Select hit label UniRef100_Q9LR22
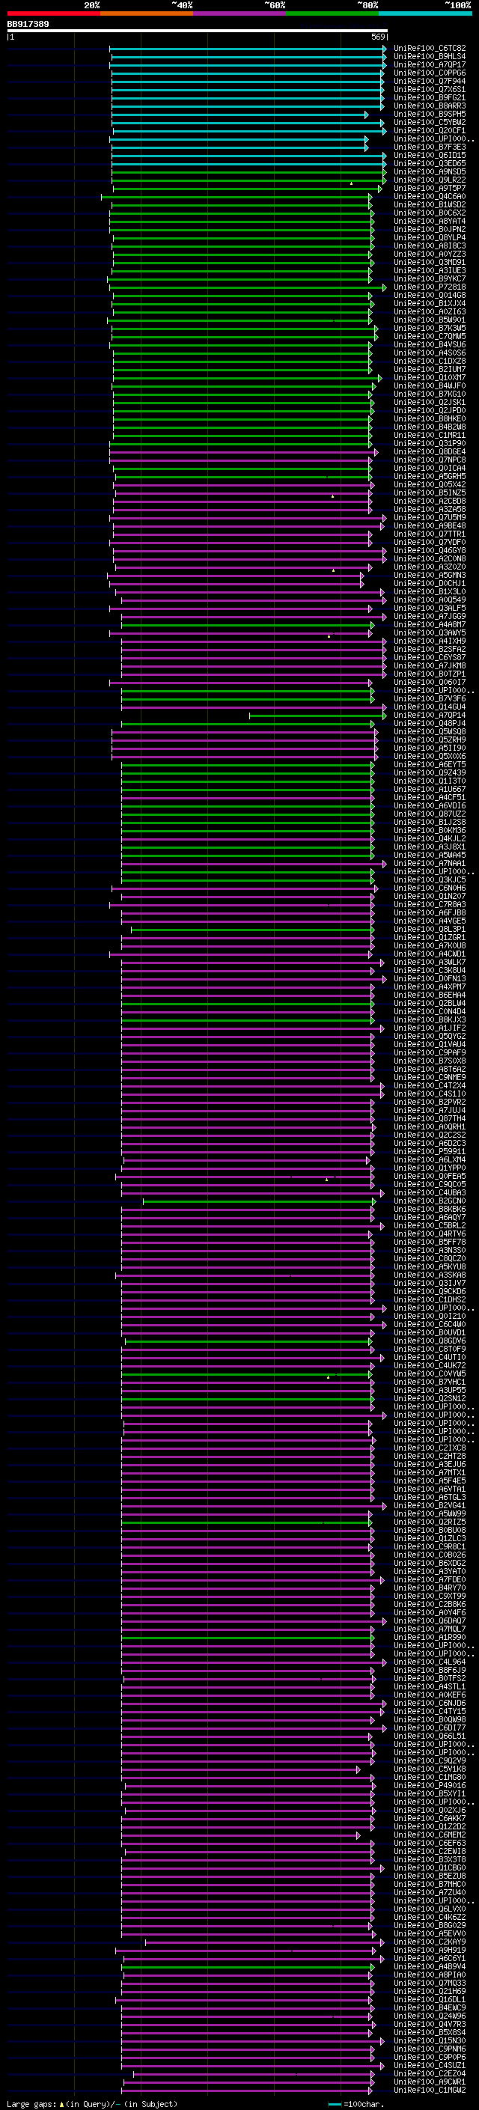The image size is (479, 2110). (430, 180)
